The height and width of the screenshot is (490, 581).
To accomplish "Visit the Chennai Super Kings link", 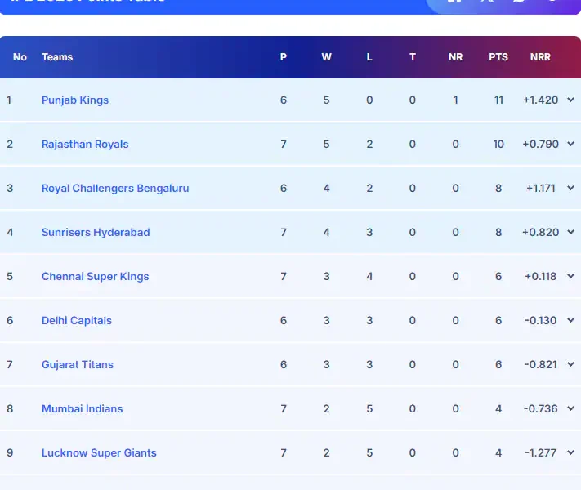I will [96, 276].
